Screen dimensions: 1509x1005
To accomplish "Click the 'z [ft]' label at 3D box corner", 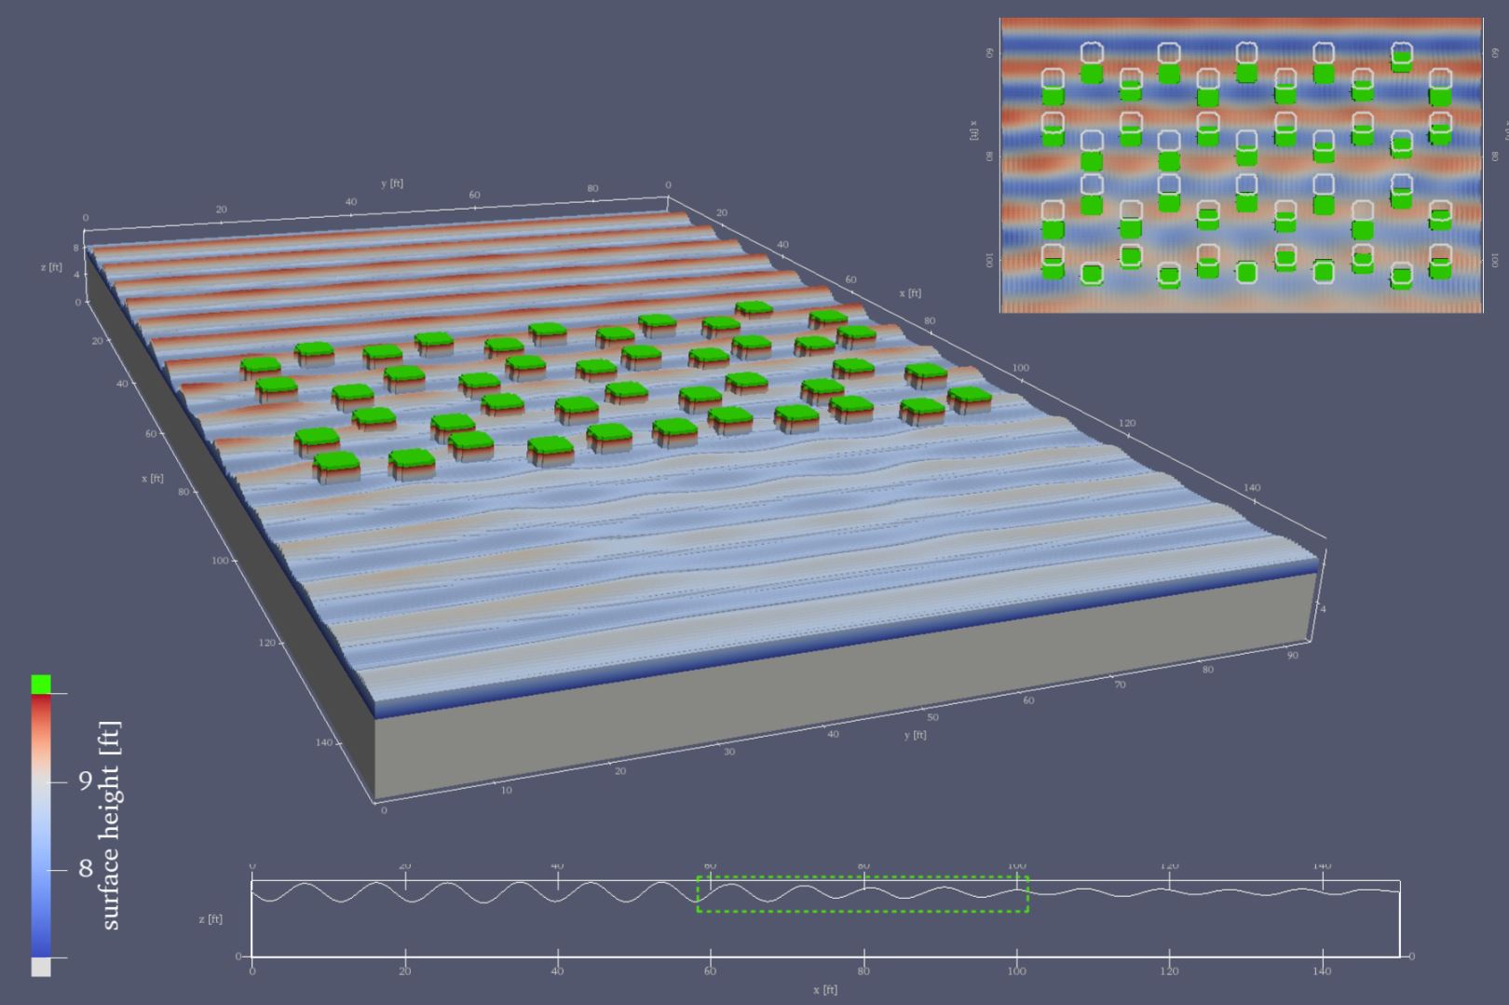I will (x=51, y=267).
